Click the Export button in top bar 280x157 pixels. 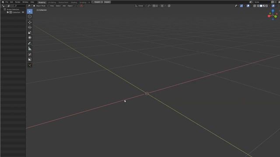click(97, 2)
